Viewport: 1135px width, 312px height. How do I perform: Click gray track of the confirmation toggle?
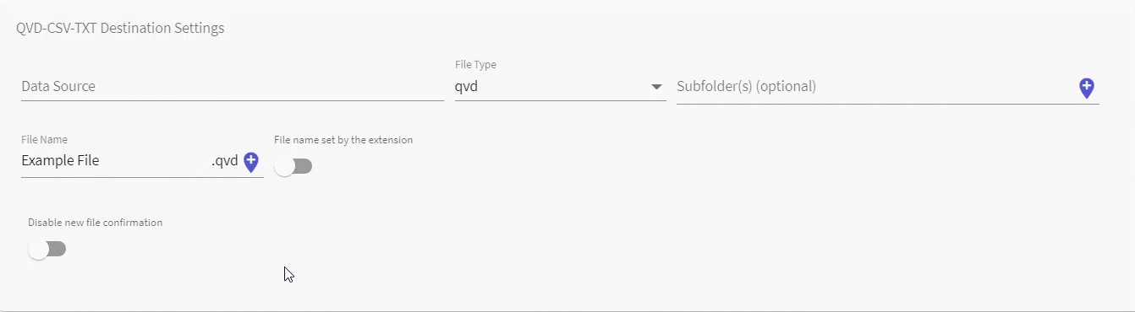click(57, 250)
